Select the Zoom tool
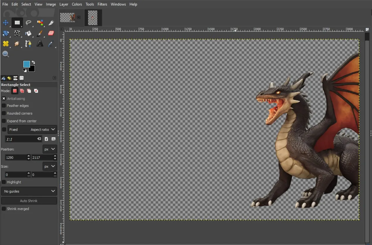 coord(6,54)
